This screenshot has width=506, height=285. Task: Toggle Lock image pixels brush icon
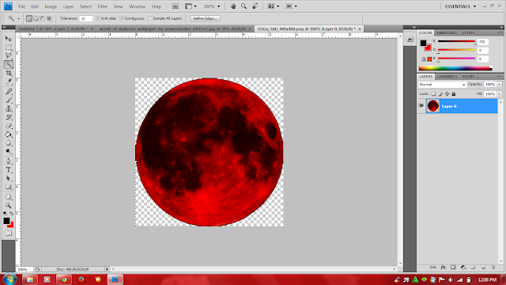pos(440,94)
